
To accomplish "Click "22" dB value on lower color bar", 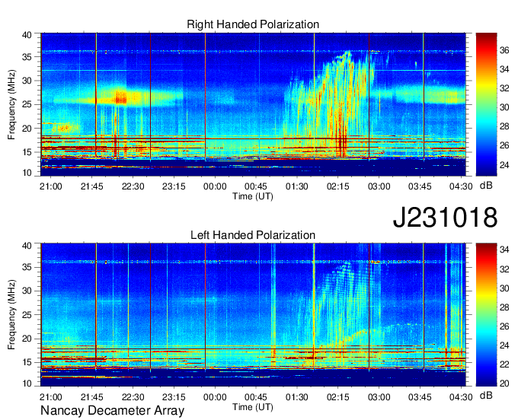I will 504,364.
